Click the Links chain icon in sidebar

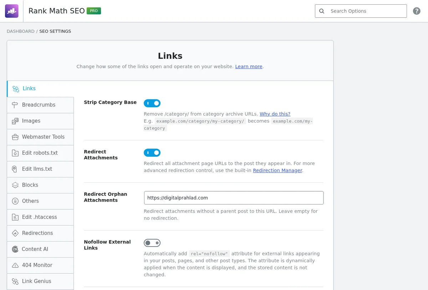(16, 89)
